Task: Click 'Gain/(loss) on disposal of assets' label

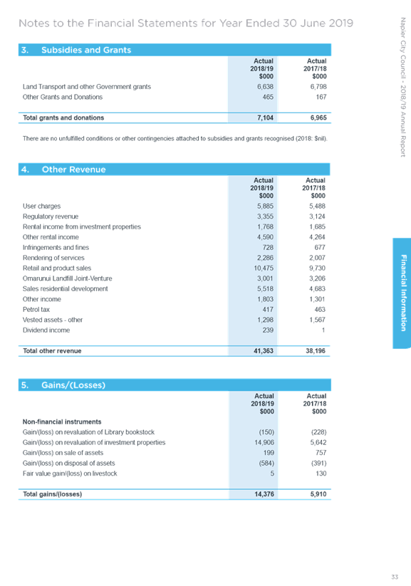Action: (x=69, y=464)
